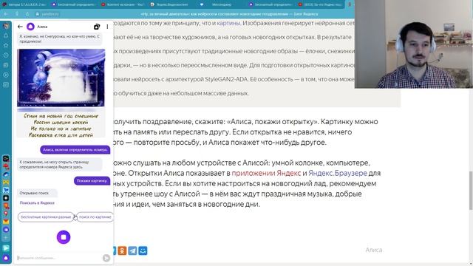Open the sidebar icon below the play circle

point(6,85)
